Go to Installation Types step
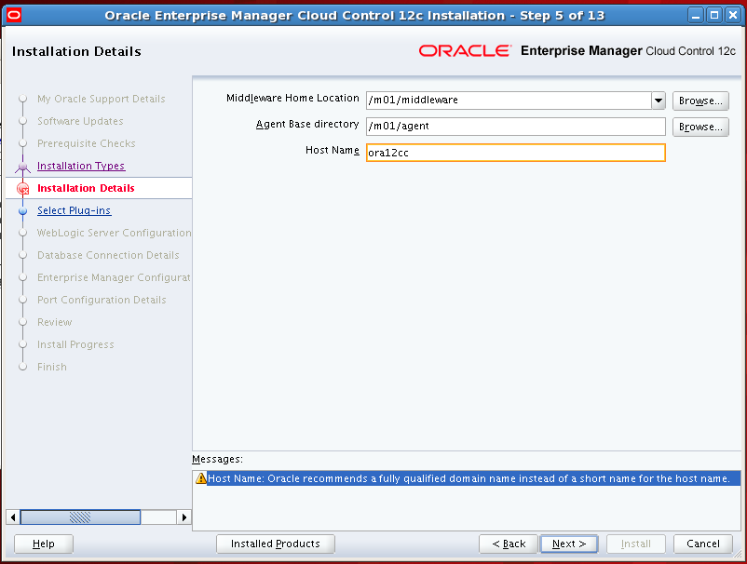 coord(81,166)
